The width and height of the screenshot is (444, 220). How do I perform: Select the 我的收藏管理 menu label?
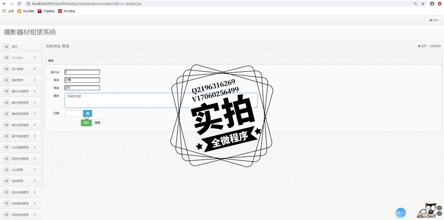click(20, 192)
